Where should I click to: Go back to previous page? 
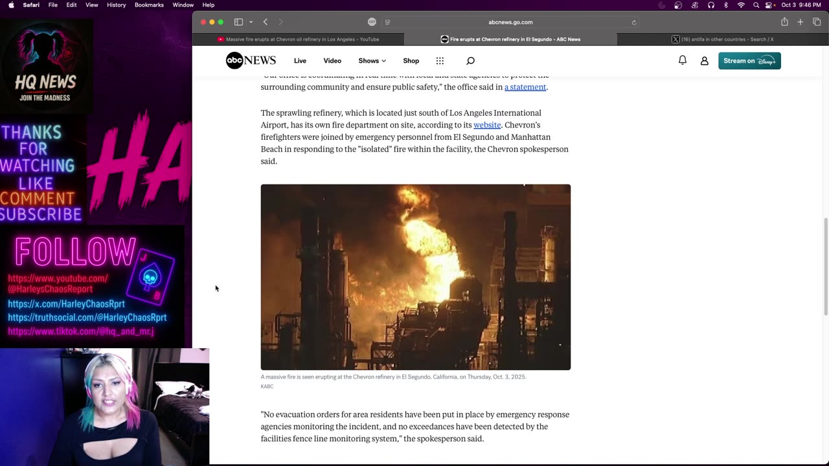point(266,22)
